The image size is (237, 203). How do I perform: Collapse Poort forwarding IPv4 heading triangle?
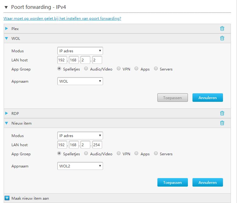[6, 7]
